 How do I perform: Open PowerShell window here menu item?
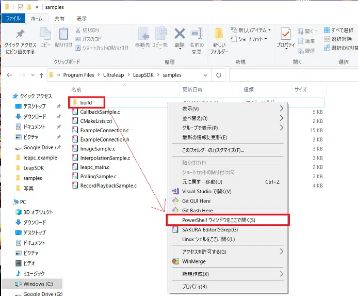[219, 220]
